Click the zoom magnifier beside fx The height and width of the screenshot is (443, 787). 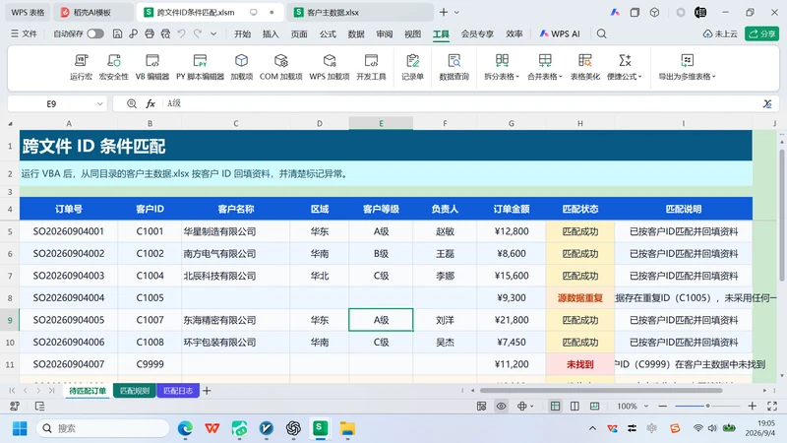coord(132,103)
